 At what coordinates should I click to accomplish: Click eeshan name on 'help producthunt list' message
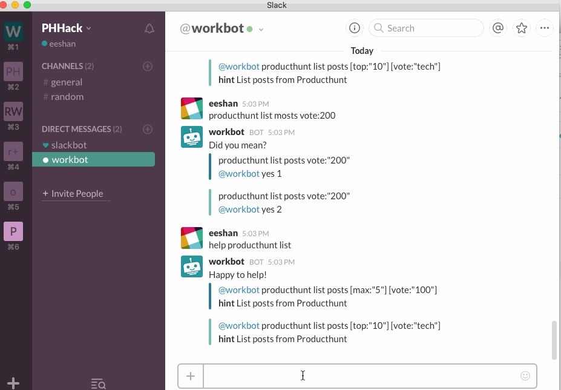pos(223,233)
